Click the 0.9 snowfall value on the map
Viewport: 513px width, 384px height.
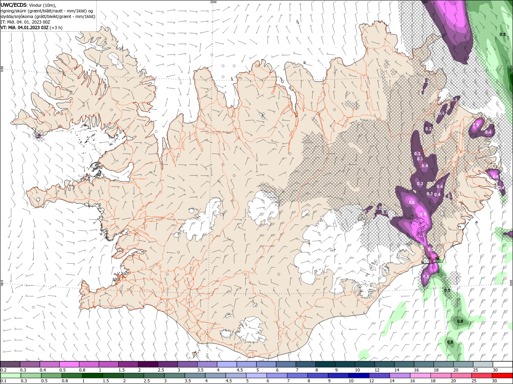click(x=423, y=214)
